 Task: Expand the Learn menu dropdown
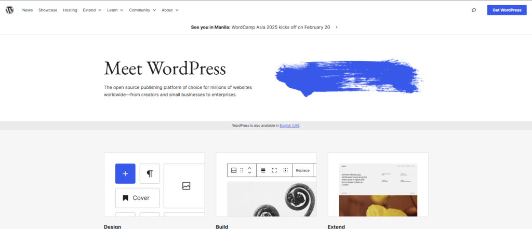click(x=115, y=10)
